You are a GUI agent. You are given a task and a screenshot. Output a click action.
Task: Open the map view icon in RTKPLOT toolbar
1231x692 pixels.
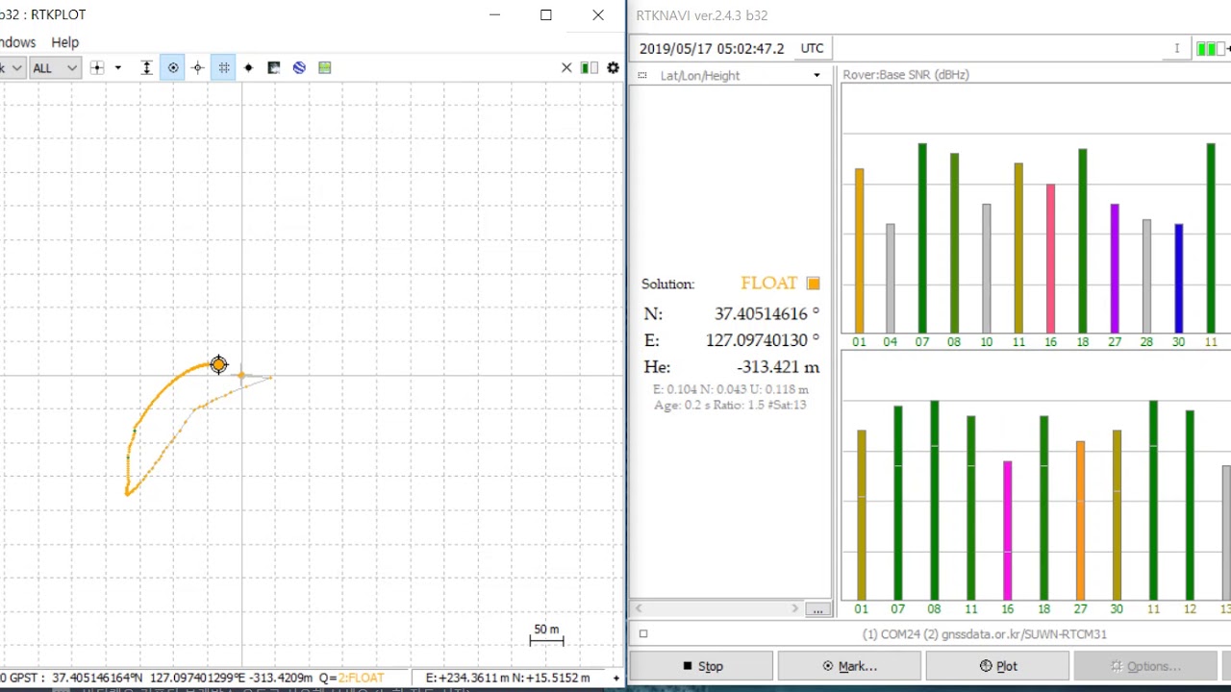325,67
